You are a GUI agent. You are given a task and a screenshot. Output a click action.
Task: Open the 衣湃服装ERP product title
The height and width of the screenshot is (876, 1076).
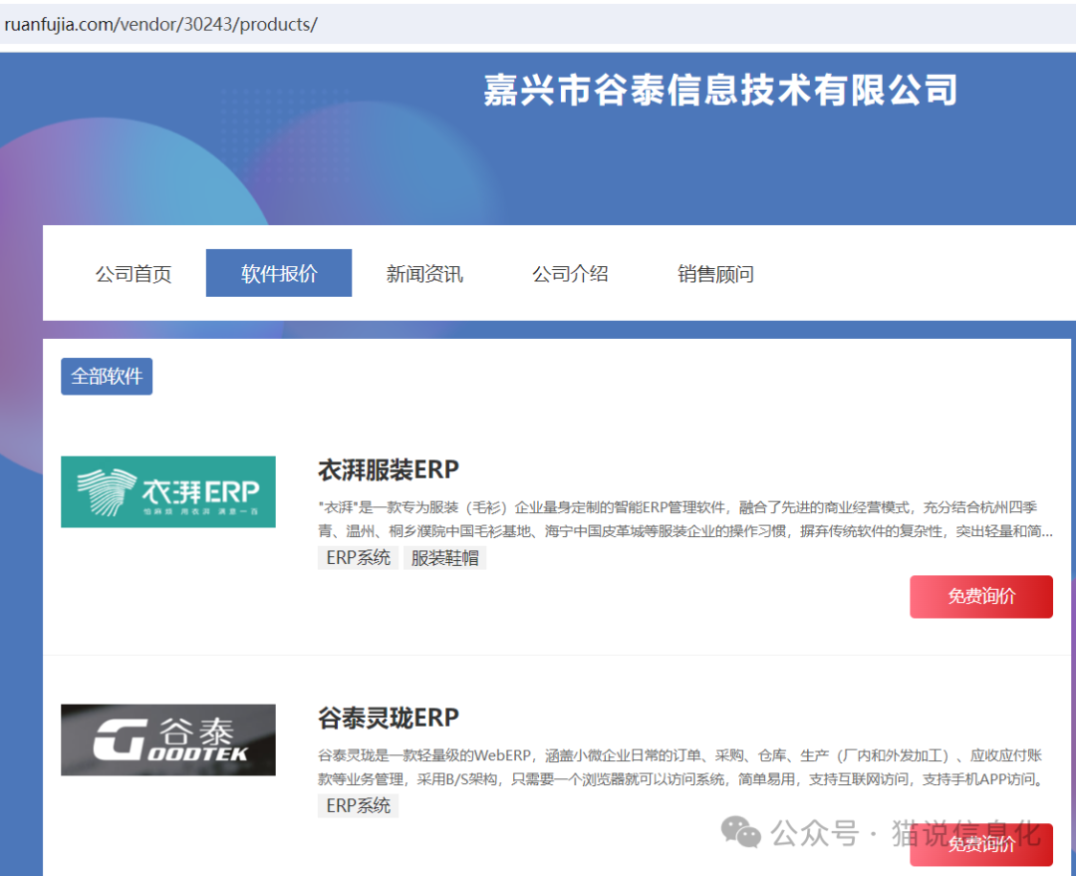pos(389,470)
